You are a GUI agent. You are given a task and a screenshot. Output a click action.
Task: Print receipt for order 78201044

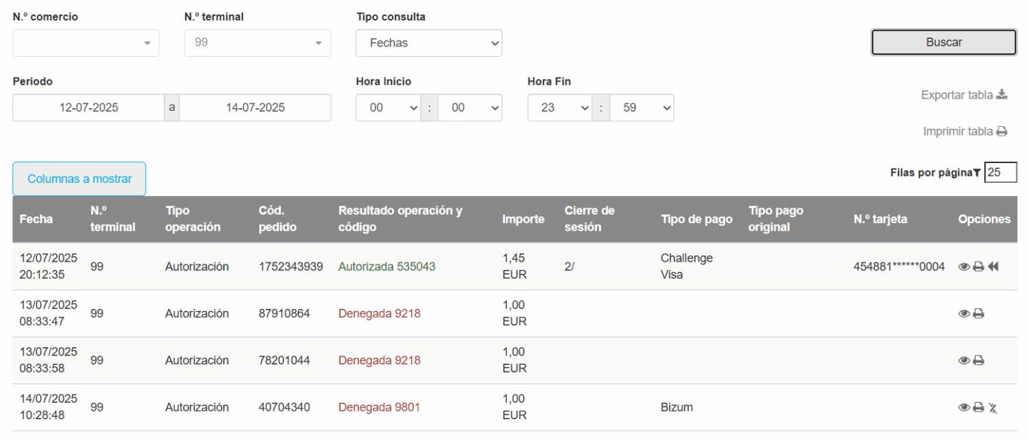tap(979, 360)
